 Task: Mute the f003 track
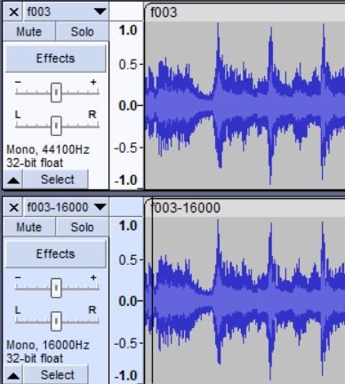pyautogui.click(x=29, y=31)
